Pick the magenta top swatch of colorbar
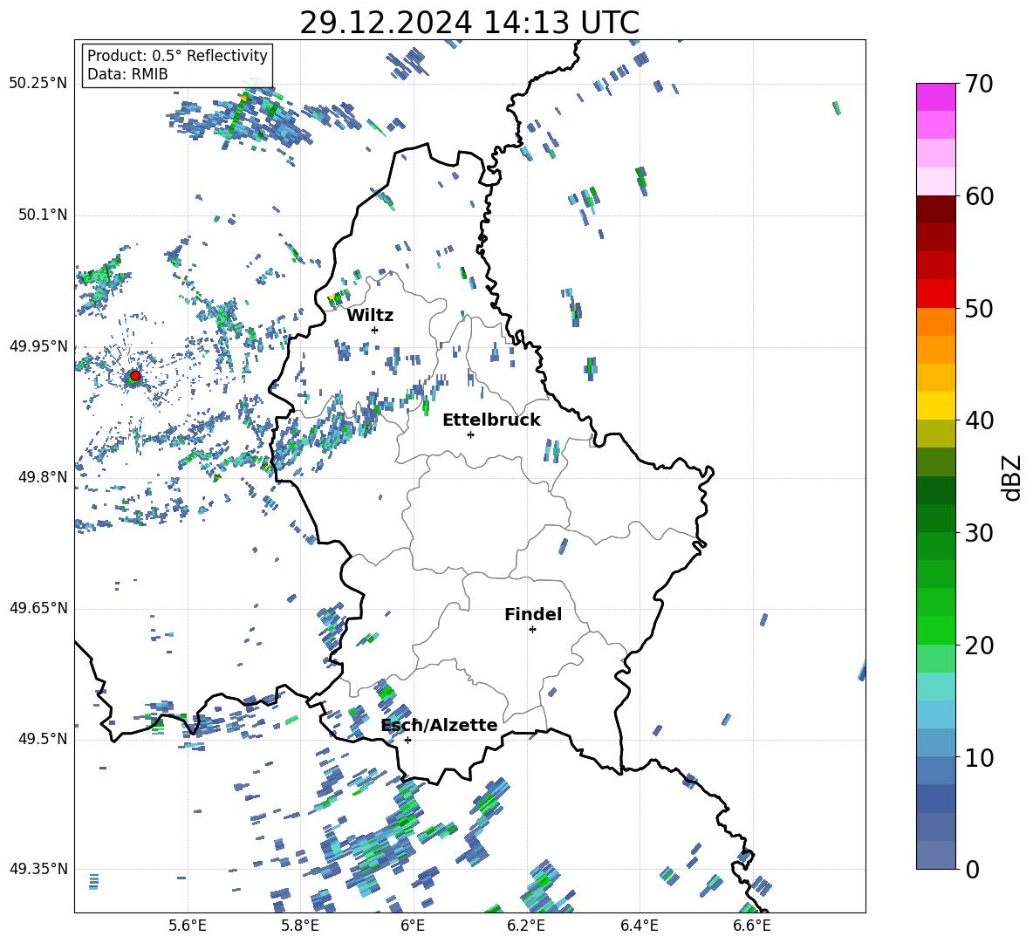 point(935,97)
